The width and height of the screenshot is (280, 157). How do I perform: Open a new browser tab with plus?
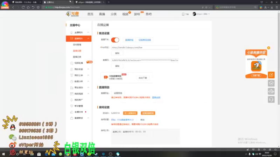(108, 2)
